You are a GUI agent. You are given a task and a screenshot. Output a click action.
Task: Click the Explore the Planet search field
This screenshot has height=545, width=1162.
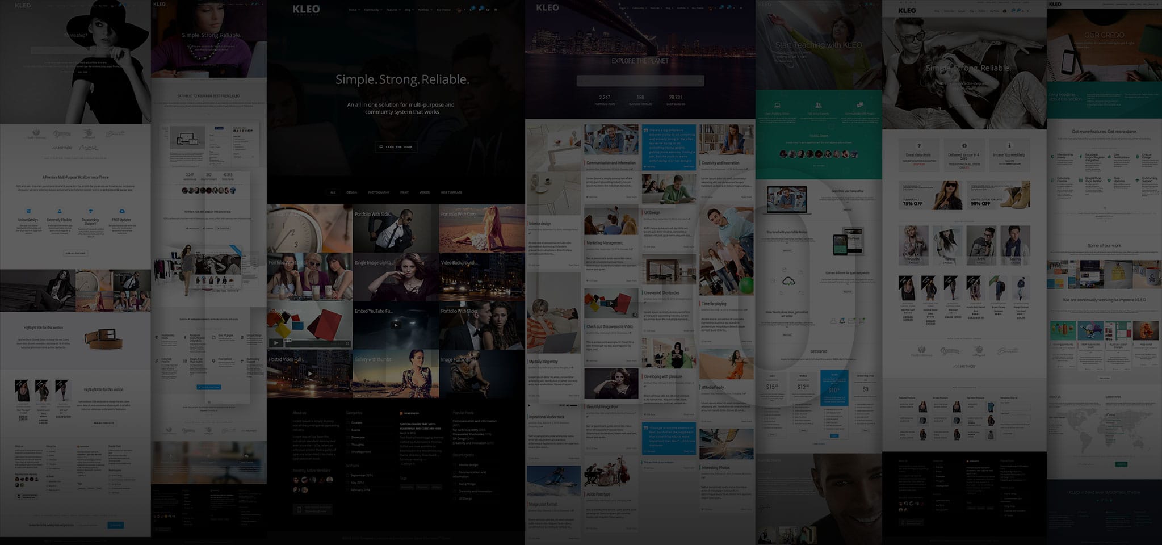click(640, 81)
